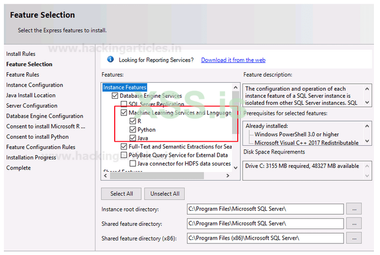Uncheck Full-Text and Semantic Extractions checkbox
The width and height of the screenshot is (380, 255).
[x=124, y=147]
